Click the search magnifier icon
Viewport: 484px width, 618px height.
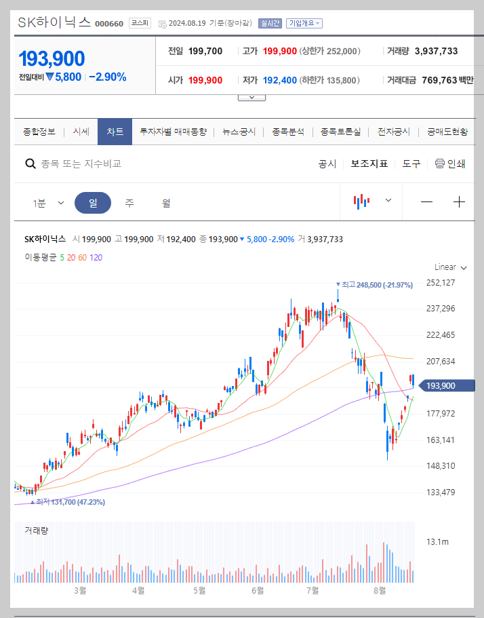coord(31,163)
